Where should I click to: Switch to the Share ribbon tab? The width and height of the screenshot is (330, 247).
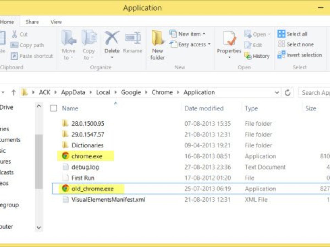click(32, 22)
